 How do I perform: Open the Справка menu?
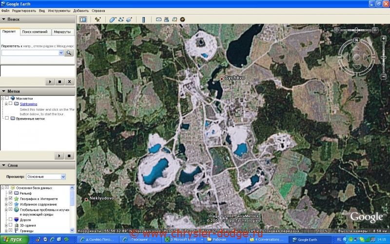(x=98, y=11)
